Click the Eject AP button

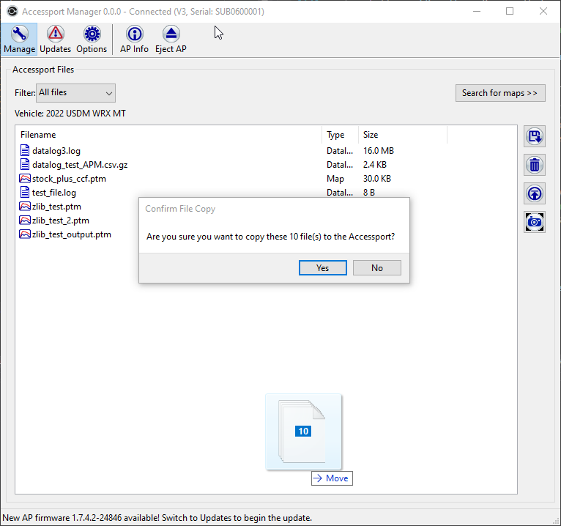pos(171,40)
